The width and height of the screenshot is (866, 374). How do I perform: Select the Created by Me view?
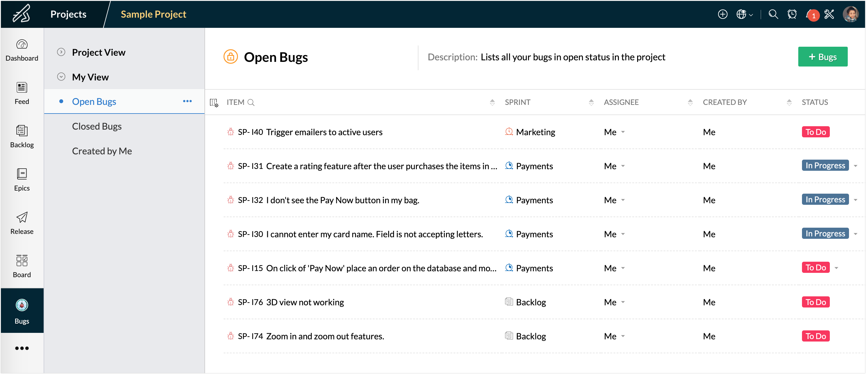(102, 151)
